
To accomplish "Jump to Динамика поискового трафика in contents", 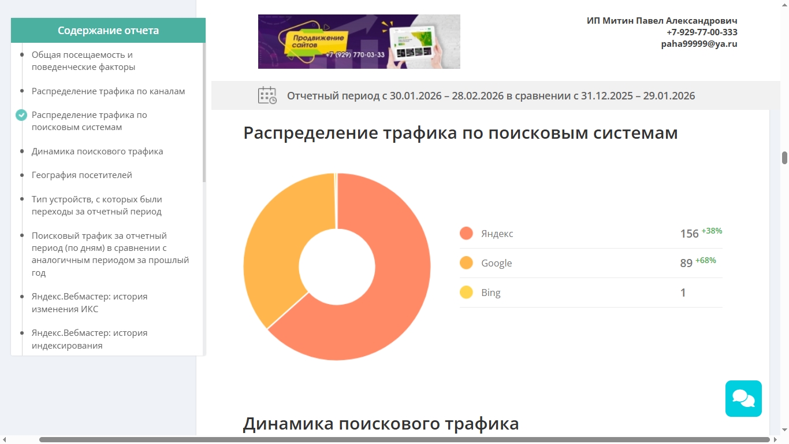I will (97, 151).
